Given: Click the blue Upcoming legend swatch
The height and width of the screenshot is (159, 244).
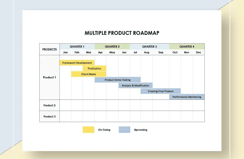Looking at the screenshot, I should [124, 130].
